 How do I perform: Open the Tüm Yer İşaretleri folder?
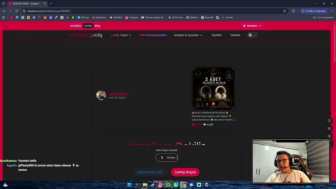pos(323,18)
